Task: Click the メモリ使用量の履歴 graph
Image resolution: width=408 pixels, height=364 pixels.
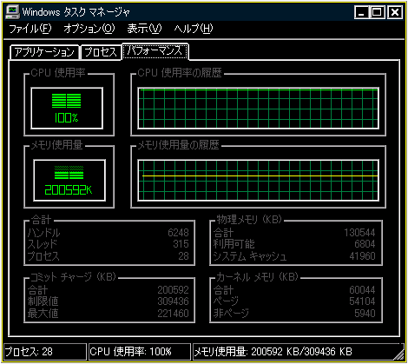Action: (x=258, y=180)
